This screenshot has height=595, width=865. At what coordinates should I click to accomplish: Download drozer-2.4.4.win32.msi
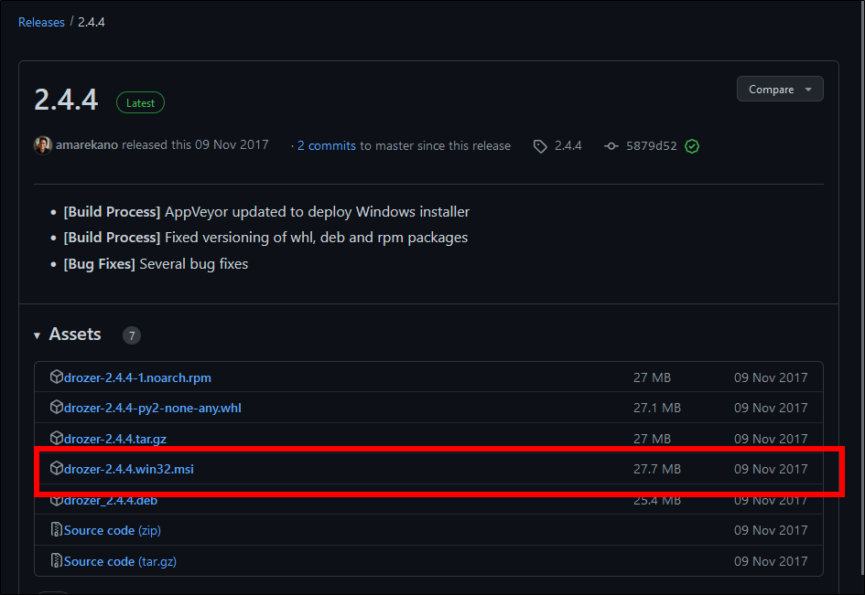pyautogui.click(x=128, y=470)
